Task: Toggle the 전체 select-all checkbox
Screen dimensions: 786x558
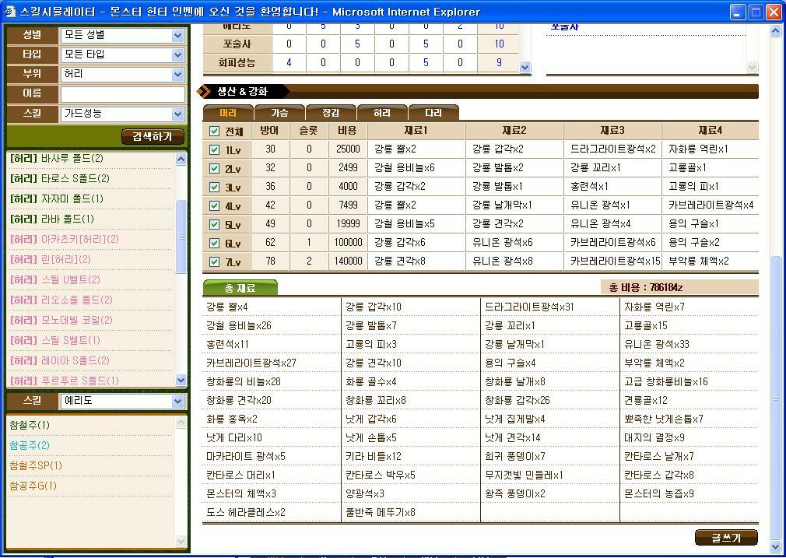Action: (214, 132)
